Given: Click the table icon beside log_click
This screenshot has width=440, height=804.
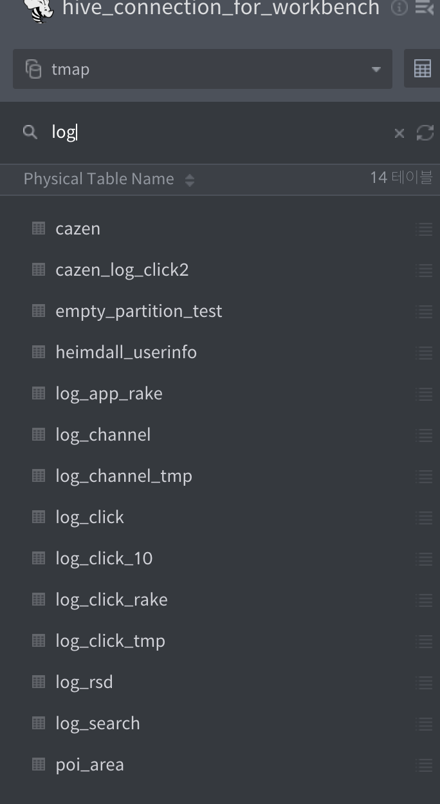Looking at the screenshot, I should (38, 517).
